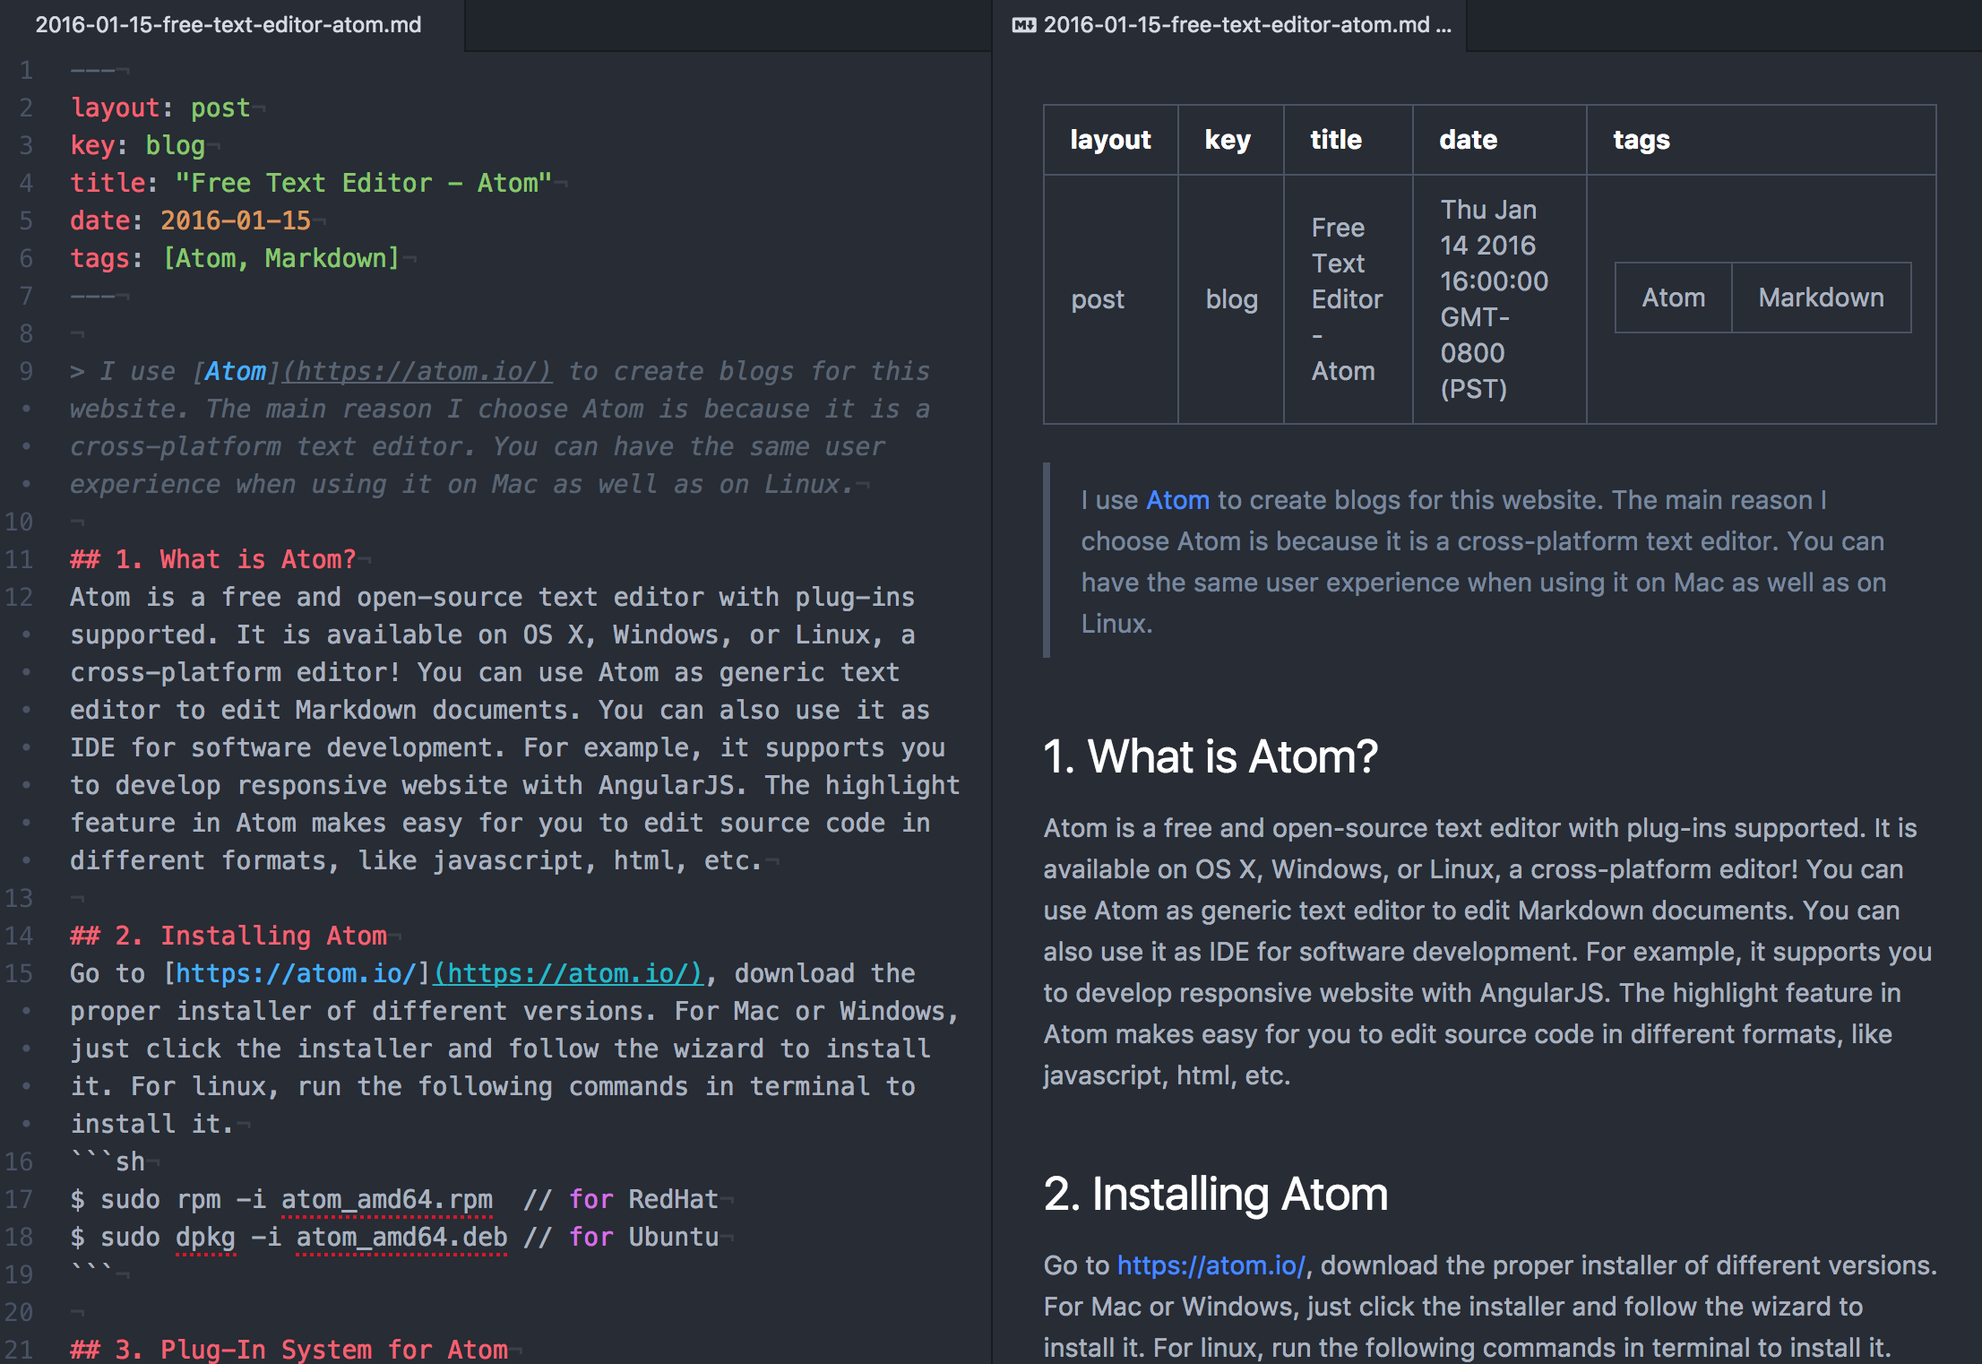Click the 'tags: [Atom, Markdown]' editor line
The height and width of the screenshot is (1364, 1982).
pos(236,258)
